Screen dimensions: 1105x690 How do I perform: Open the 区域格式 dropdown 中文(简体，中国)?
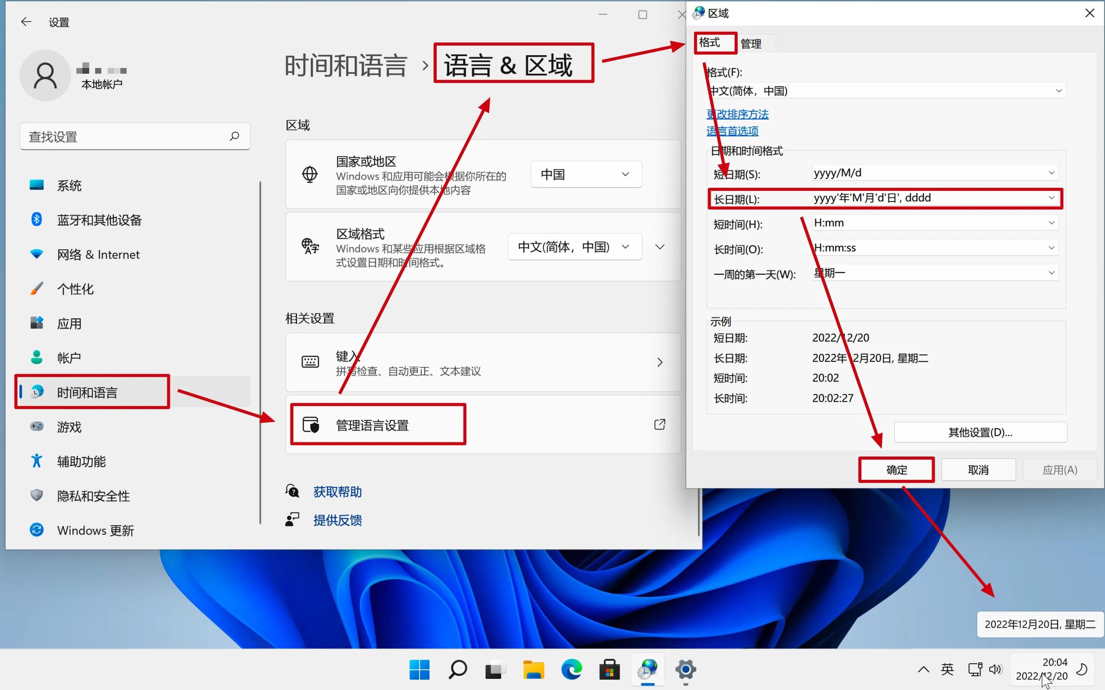[x=574, y=247]
